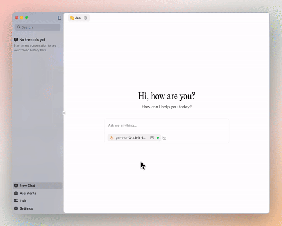Grab the sidebar resize handle
This screenshot has width=282, height=226.
(64, 113)
